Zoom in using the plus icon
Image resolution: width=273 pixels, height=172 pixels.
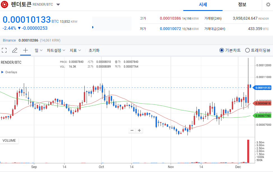[139, 130]
